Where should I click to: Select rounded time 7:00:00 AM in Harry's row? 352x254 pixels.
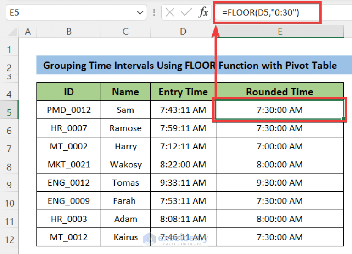coord(279,146)
